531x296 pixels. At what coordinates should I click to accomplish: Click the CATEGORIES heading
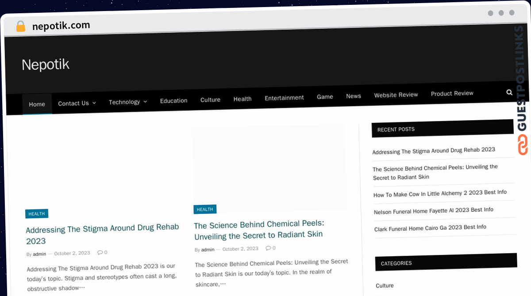pos(396,263)
